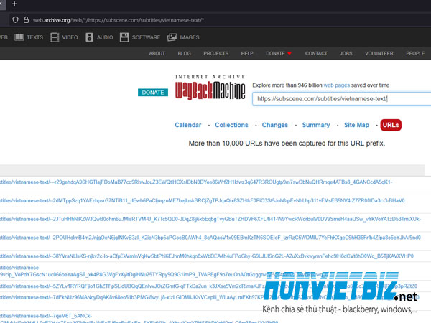This screenshot has width=431, height=323.
Task: Click DONATE in the navigation bar
Action: point(275,53)
